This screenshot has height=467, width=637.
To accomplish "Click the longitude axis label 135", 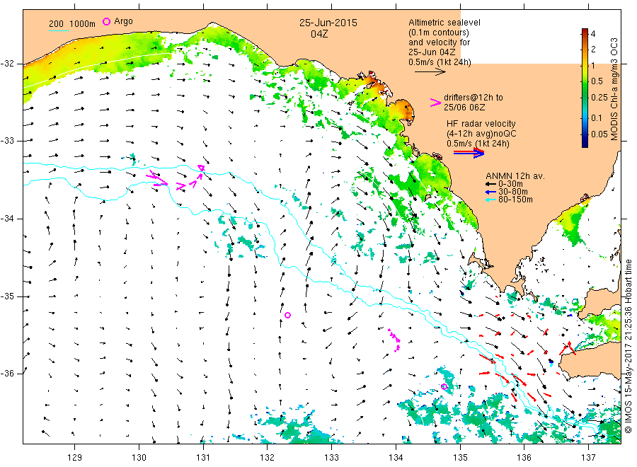I will point(460,458).
